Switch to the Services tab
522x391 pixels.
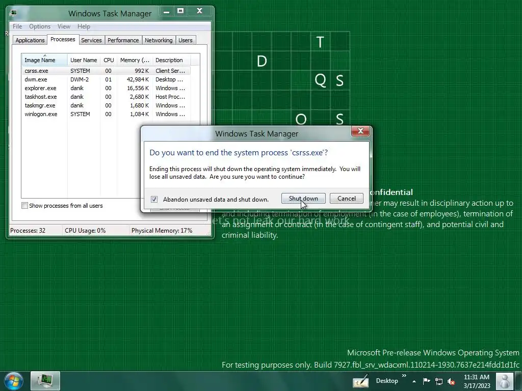click(x=91, y=40)
